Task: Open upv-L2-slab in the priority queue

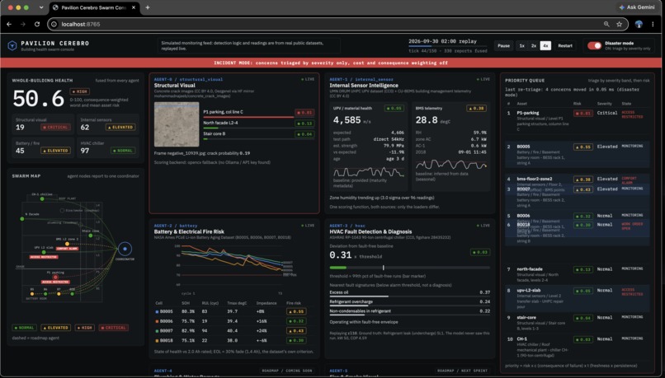Action: 578,298
